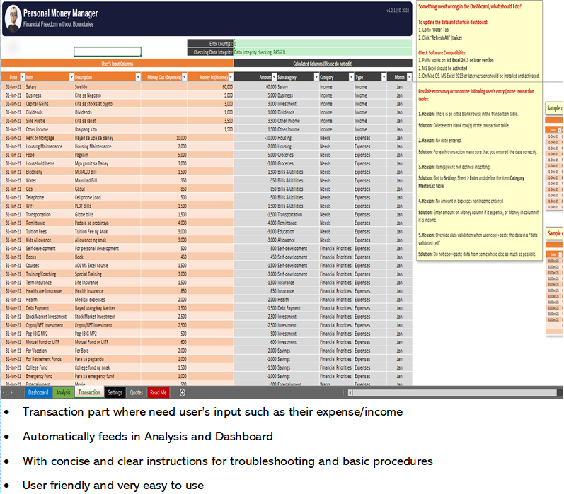
Task: Open the Analysis sheet tab
Action: [x=63, y=392]
